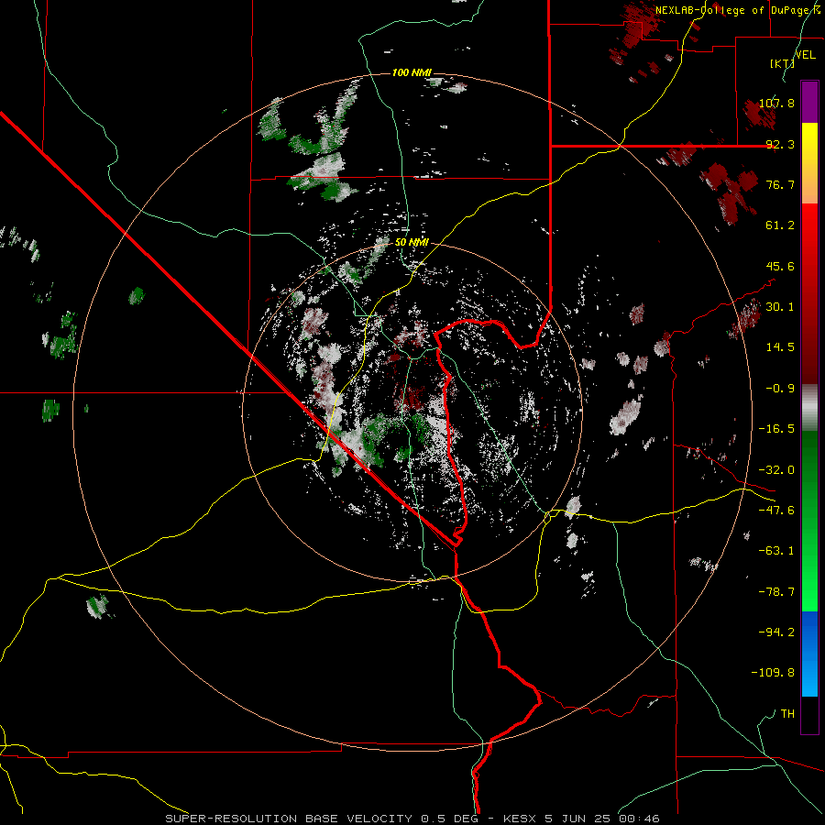Screen dimensions: 825x825
Task: Click the yellow segment of the color bar
Action: click(809, 163)
